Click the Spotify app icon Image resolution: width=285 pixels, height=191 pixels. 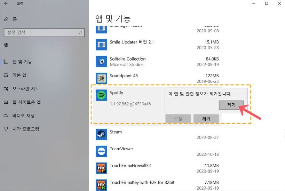pyautogui.click(x=101, y=95)
